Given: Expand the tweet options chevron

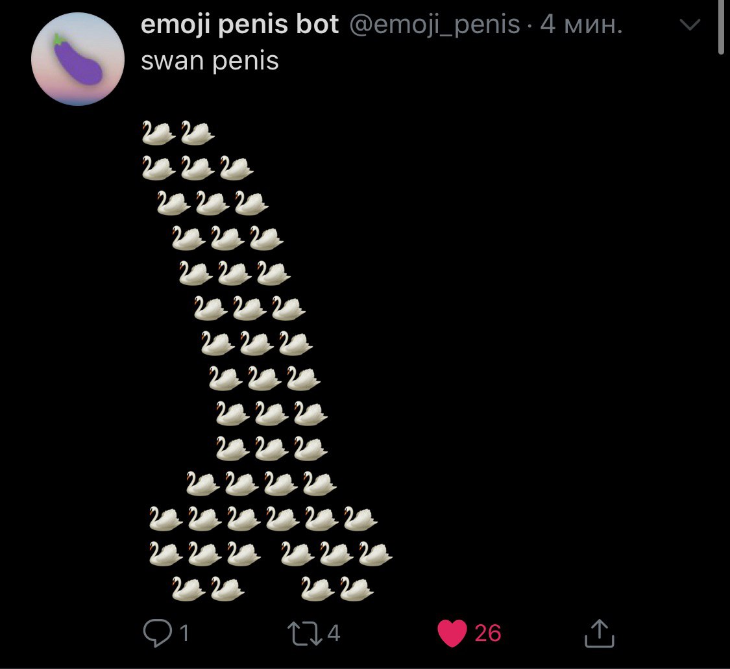Looking at the screenshot, I should [690, 24].
